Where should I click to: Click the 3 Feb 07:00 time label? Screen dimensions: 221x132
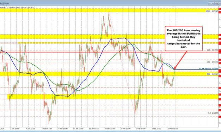click(x=141, y=128)
